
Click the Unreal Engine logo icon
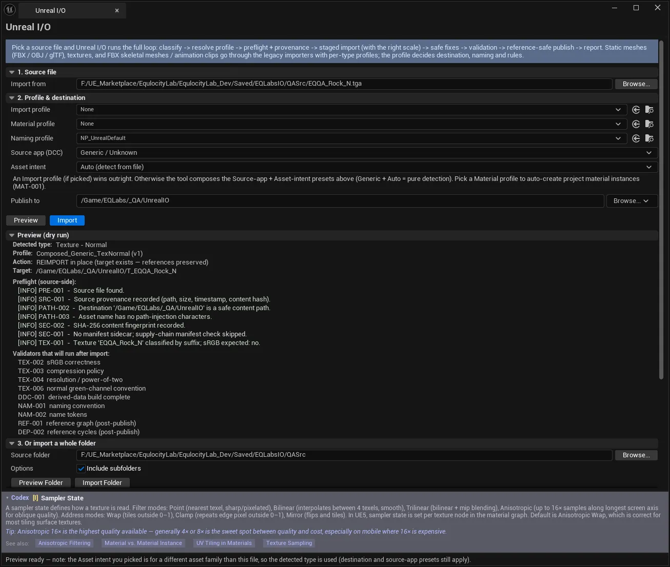[x=10, y=9]
